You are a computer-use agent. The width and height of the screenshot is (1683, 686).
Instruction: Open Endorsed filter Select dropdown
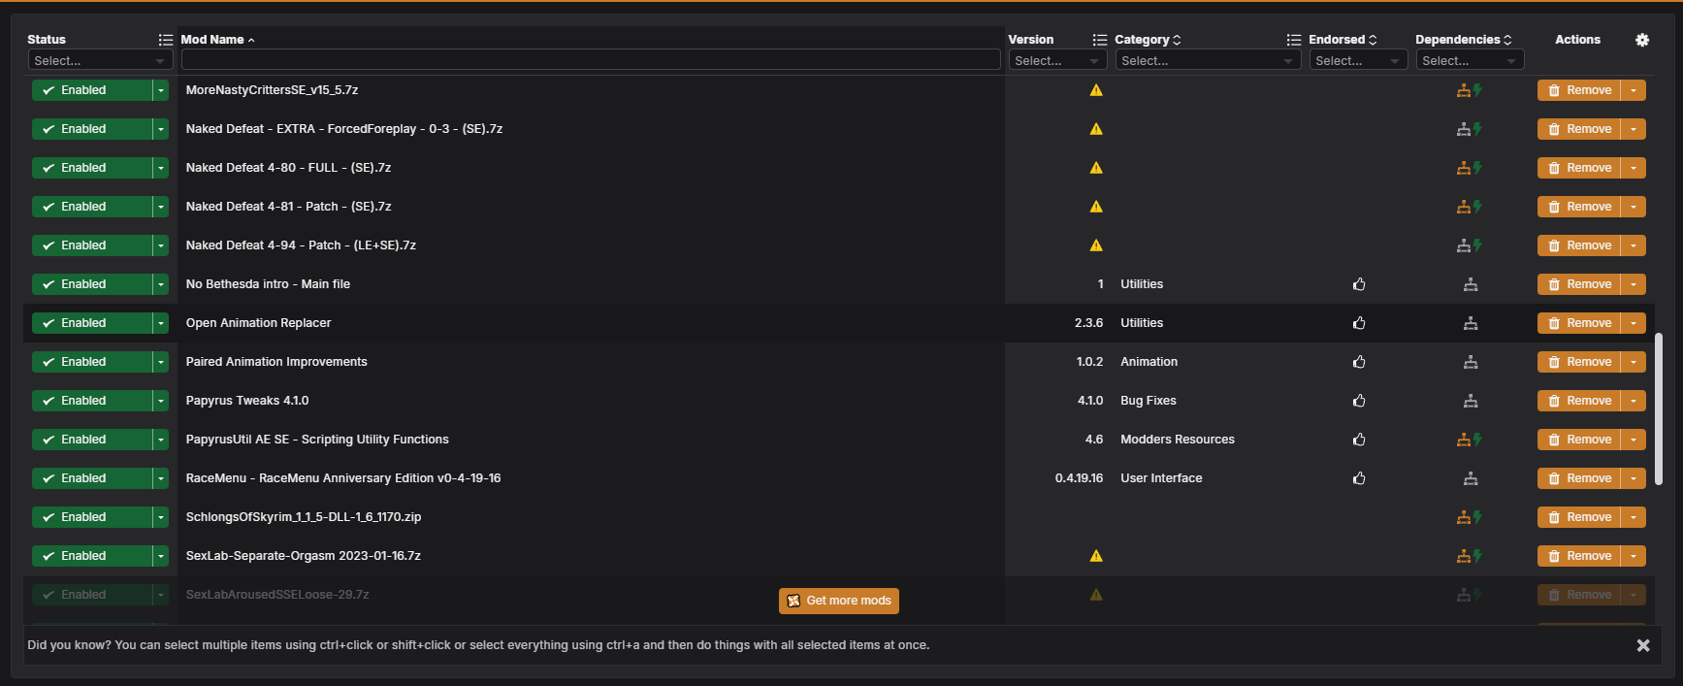tap(1358, 60)
